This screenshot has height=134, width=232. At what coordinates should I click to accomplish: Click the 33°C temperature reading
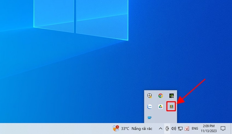click(125, 128)
